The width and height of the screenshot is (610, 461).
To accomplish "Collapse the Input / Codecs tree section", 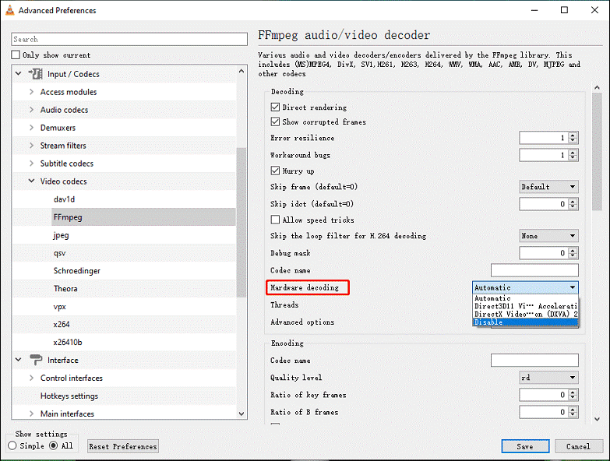I will pyautogui.click(x=18, y=73).
